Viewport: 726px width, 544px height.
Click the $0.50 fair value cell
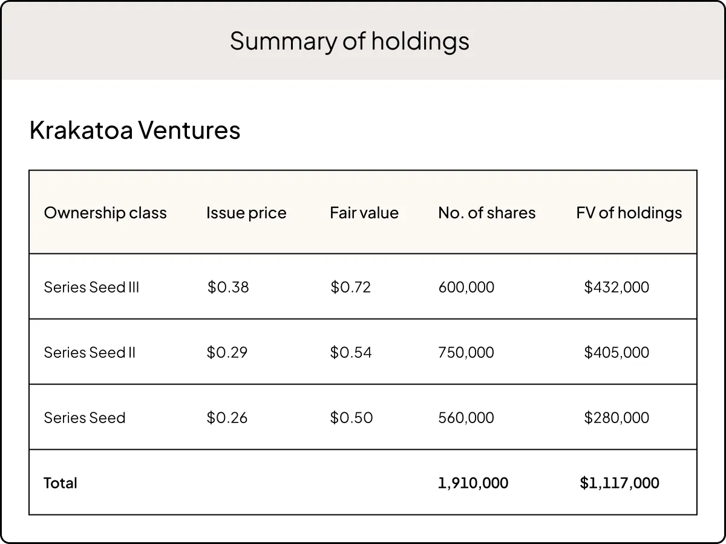tap(352, 418)
